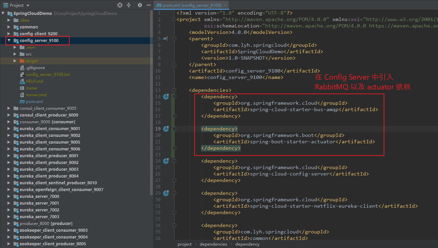Click the parent POM gutter icon on line 5
Image resolution: width=438 pixels, height=248 pixels.
coord(166,39)
